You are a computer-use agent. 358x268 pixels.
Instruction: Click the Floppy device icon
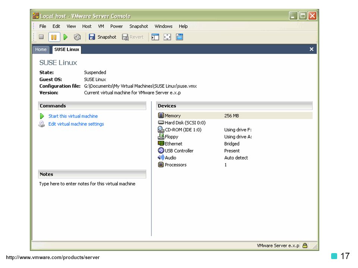pos(161,136)
